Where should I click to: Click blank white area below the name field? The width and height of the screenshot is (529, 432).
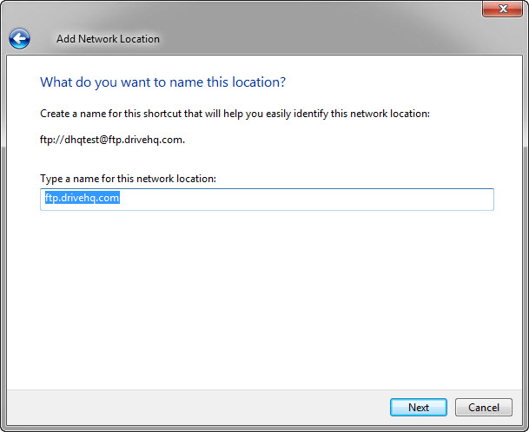(261, 295)
